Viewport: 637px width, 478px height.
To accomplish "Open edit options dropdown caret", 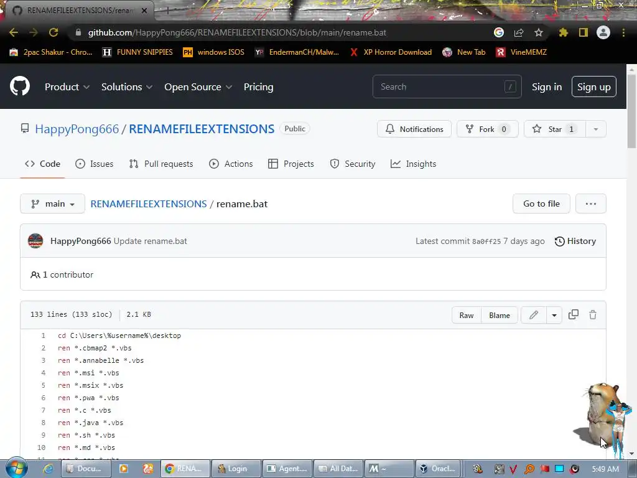I will point(554,315).
